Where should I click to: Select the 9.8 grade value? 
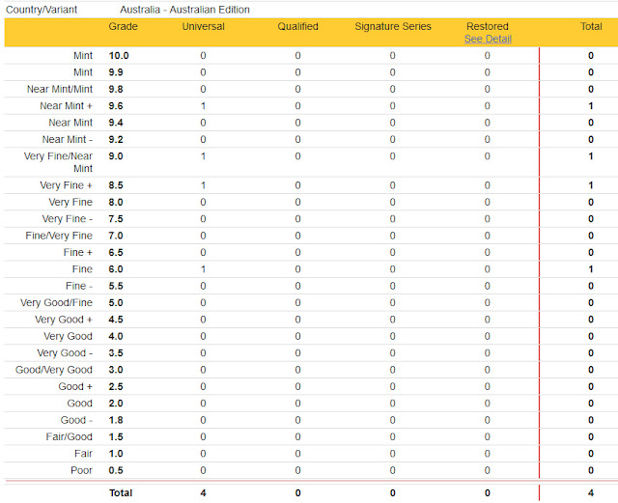coord(116,89)
